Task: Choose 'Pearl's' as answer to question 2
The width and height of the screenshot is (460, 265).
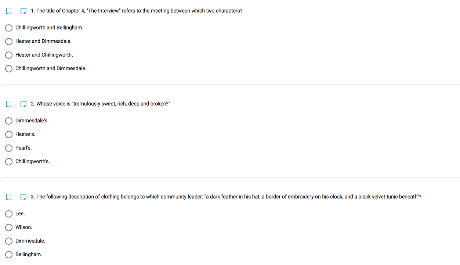Action: coord(8,148)
